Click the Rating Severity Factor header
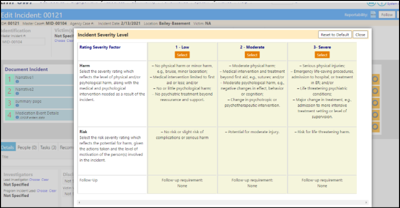Screen dimensions: 400x208 [x=100, y=47]
